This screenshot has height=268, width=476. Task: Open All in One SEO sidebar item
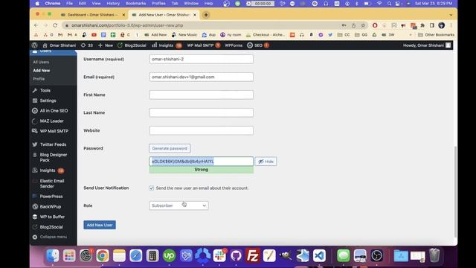(50, 111)
